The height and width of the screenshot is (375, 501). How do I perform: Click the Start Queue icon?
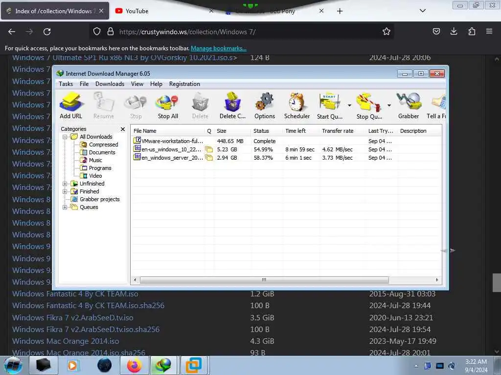[330, 105]
